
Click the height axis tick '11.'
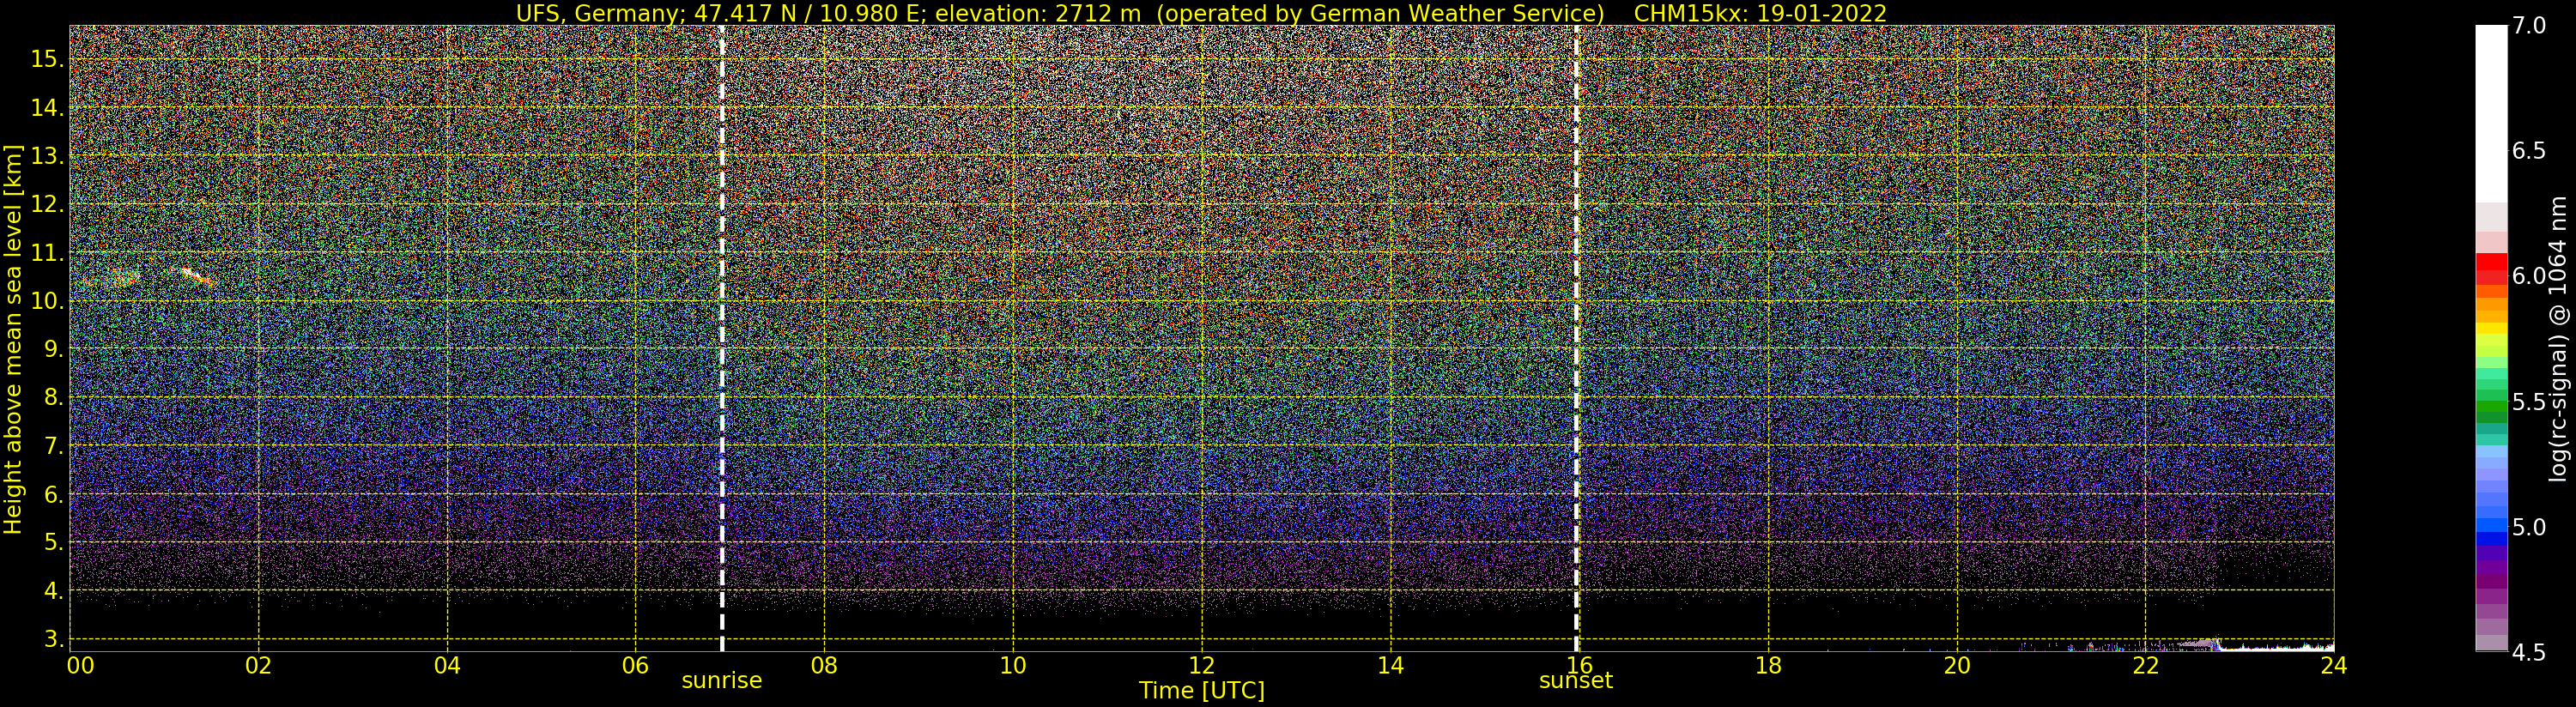tap(47, 253)
